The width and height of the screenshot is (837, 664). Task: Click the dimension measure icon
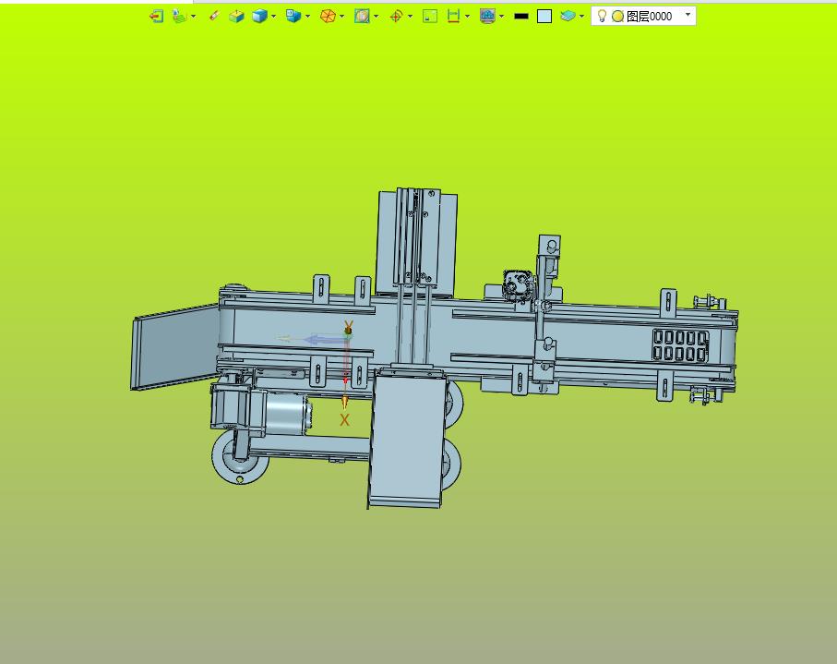(453, 17)
